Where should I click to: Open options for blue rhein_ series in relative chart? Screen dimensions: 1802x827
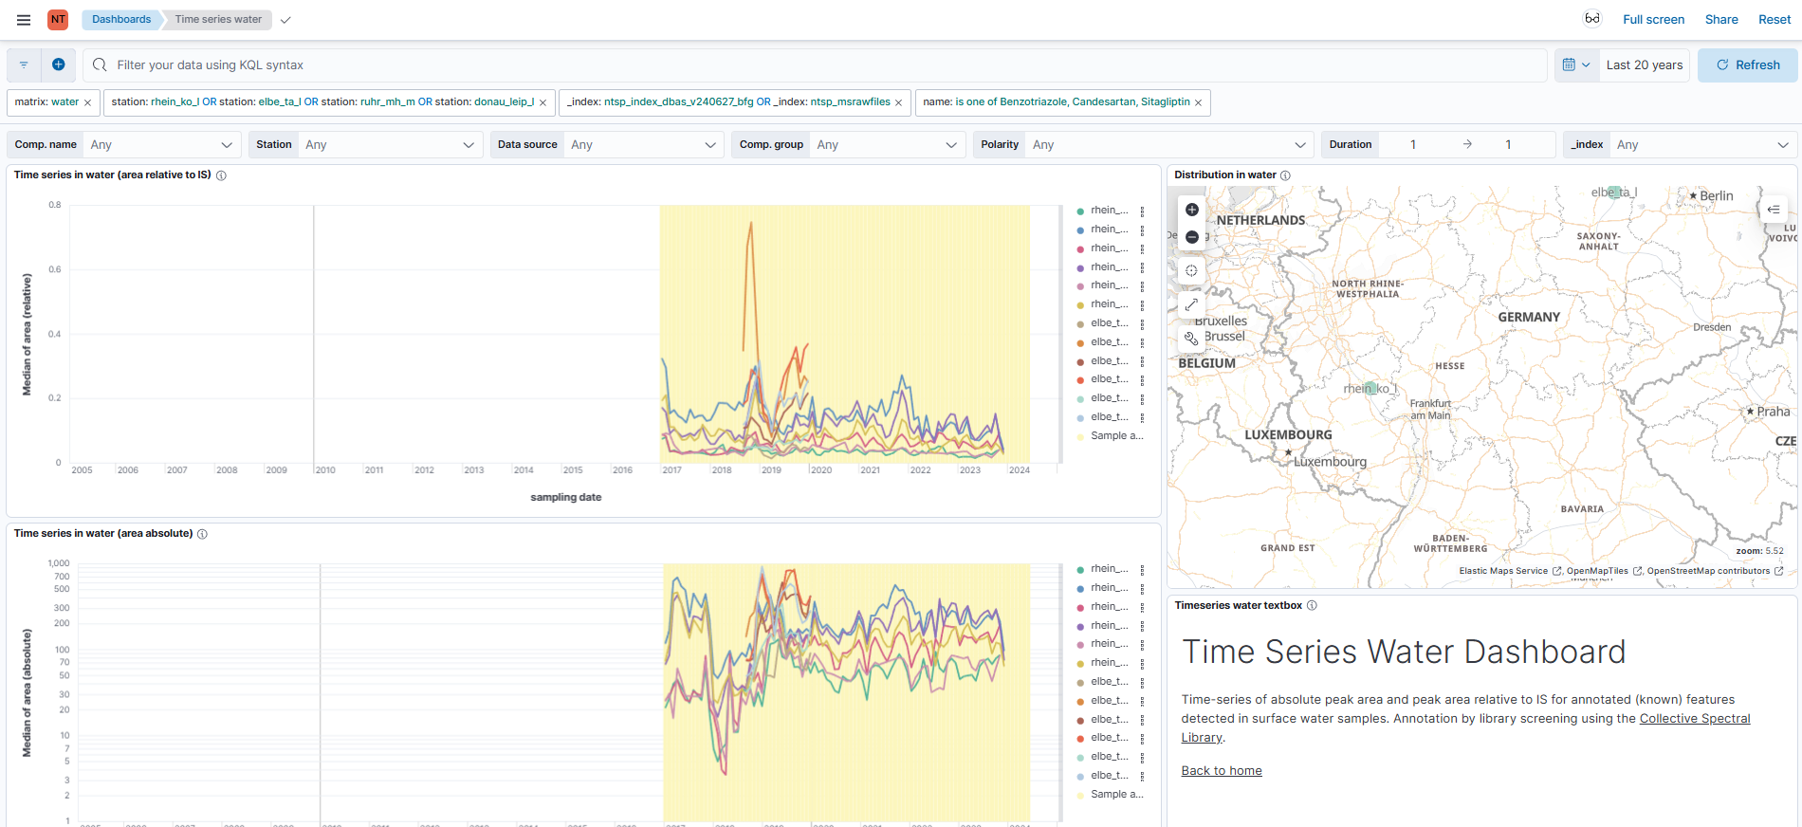pos(1142,230)
